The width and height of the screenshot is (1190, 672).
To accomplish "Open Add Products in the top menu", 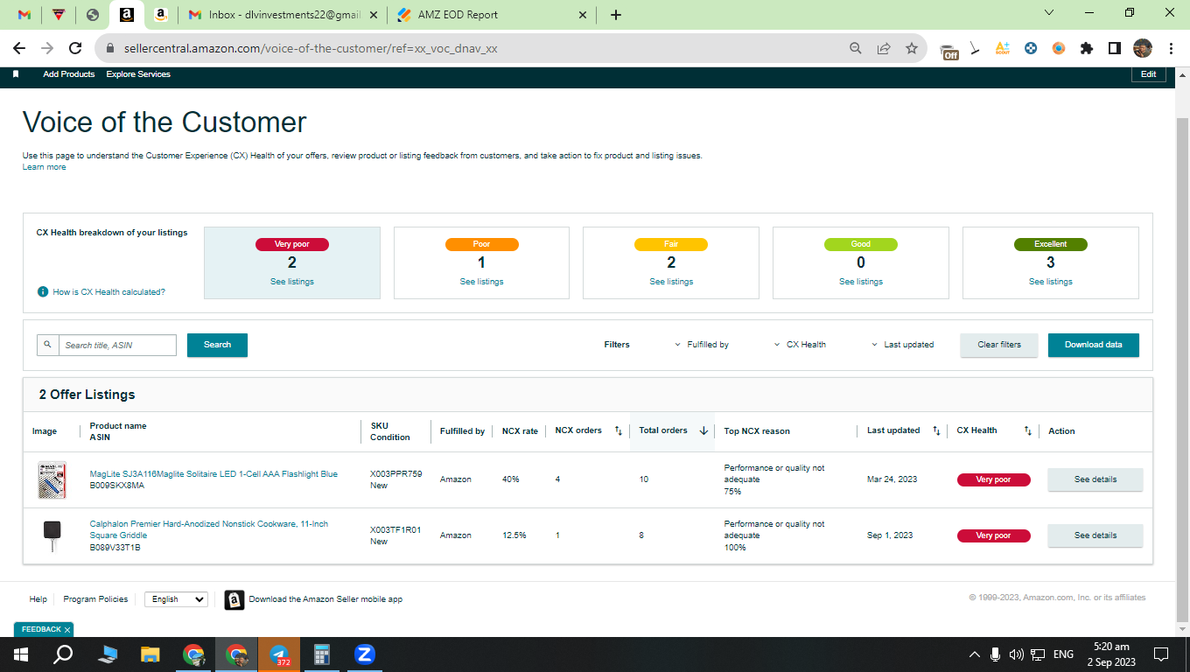I will (69, 74).
